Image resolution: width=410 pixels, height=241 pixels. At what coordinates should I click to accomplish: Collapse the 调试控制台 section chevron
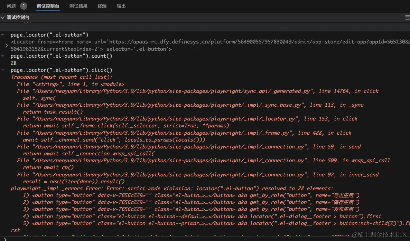click(x=3, y=17)
